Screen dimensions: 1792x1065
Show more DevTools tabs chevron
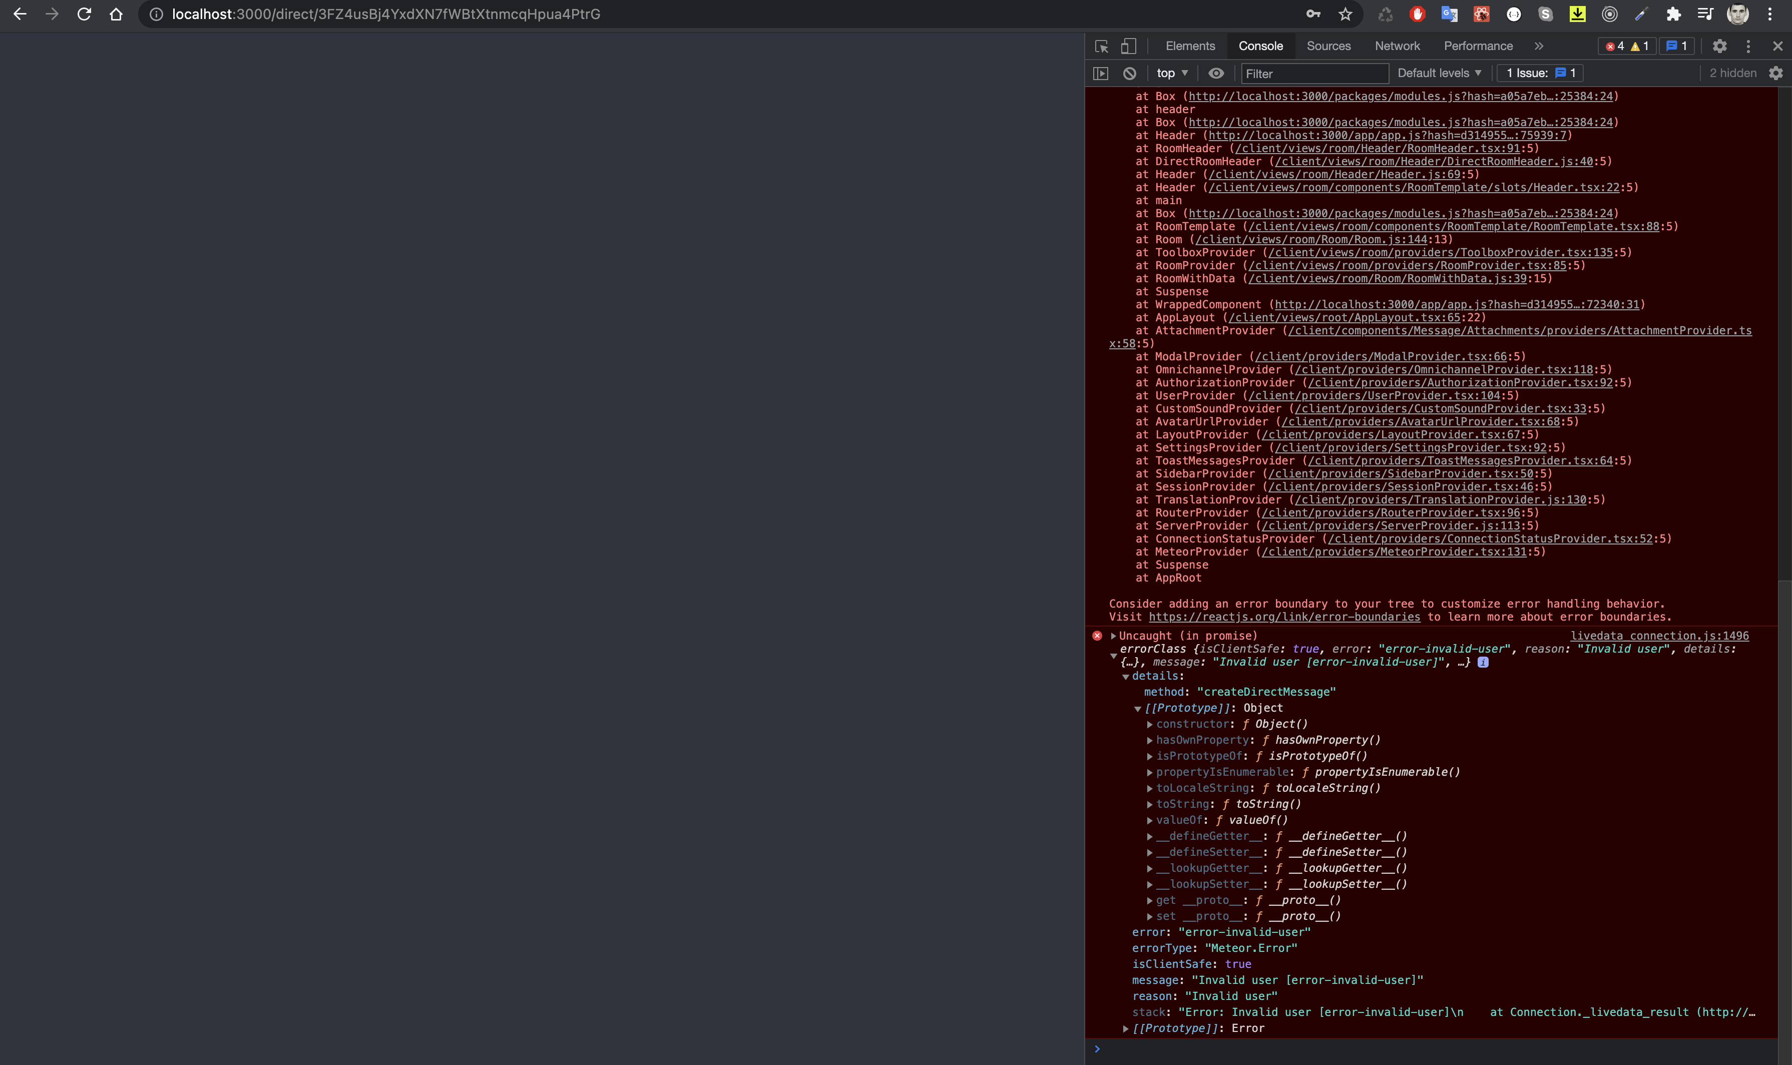[x=1539, y=46]
